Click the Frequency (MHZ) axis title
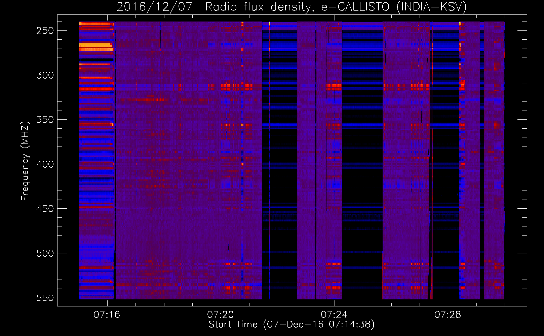 (x=26, y=161)
